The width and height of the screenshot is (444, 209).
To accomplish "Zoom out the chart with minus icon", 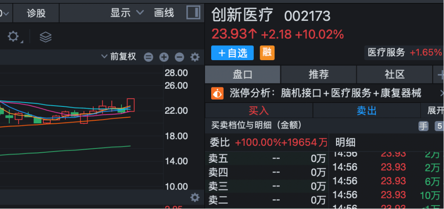I will 179,57.
